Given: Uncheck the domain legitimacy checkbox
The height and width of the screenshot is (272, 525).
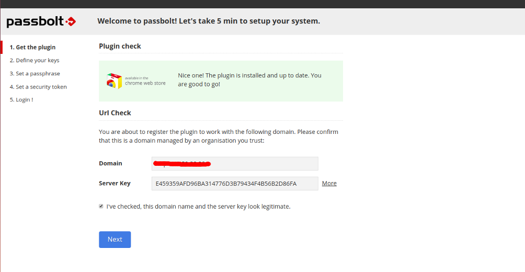Looking at the screenshot, I should click(101, 206).
